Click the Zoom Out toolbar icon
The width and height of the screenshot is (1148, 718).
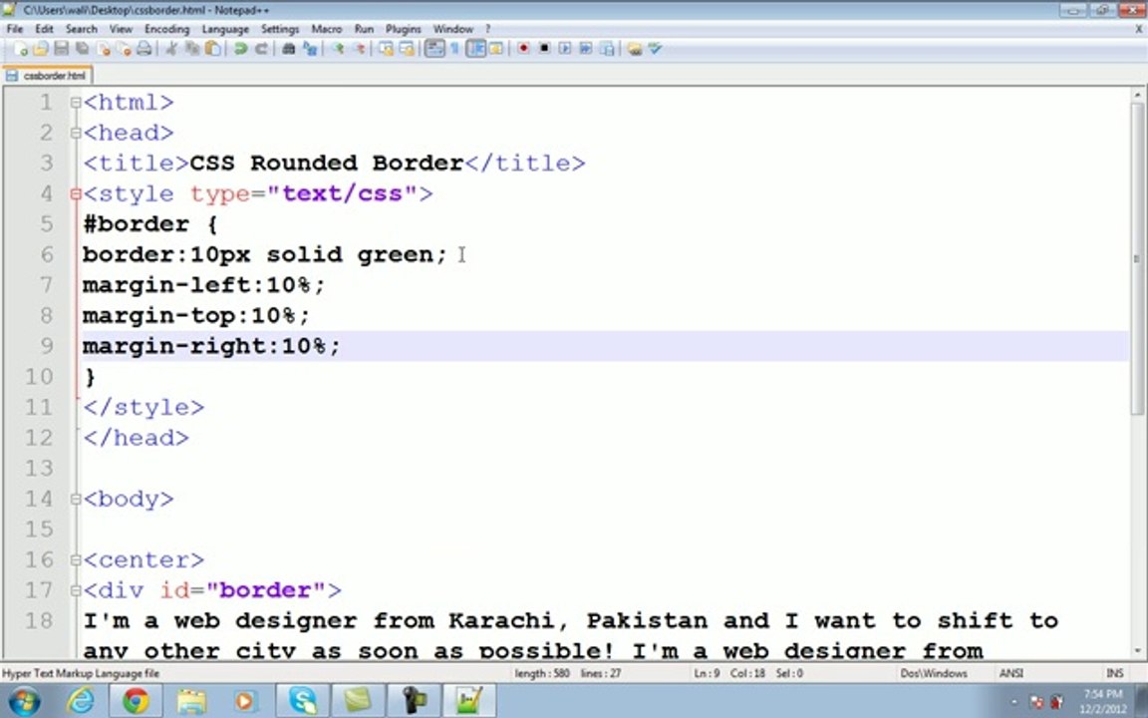(x=359, y=49)
